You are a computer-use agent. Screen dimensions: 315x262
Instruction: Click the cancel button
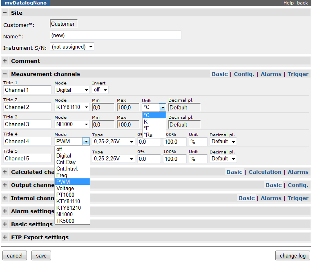(15, 255)
